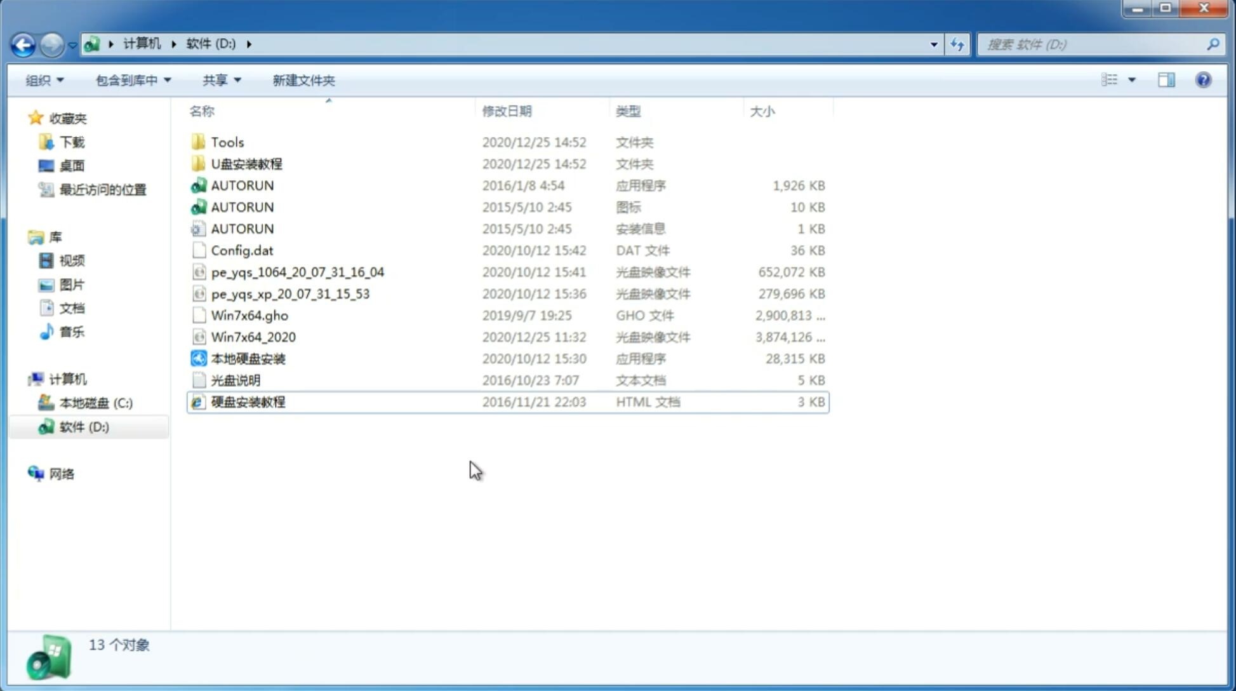This screenshot has height=691, width=1236.
Task: Select 软件 (D:) drive in sidebar
Action: click(83, 427)
